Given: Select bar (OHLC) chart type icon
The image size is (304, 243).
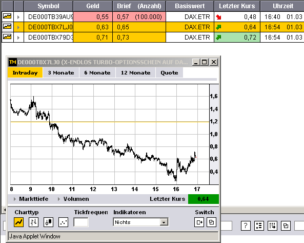Looking at the screenshot, I should click(33, 222).
